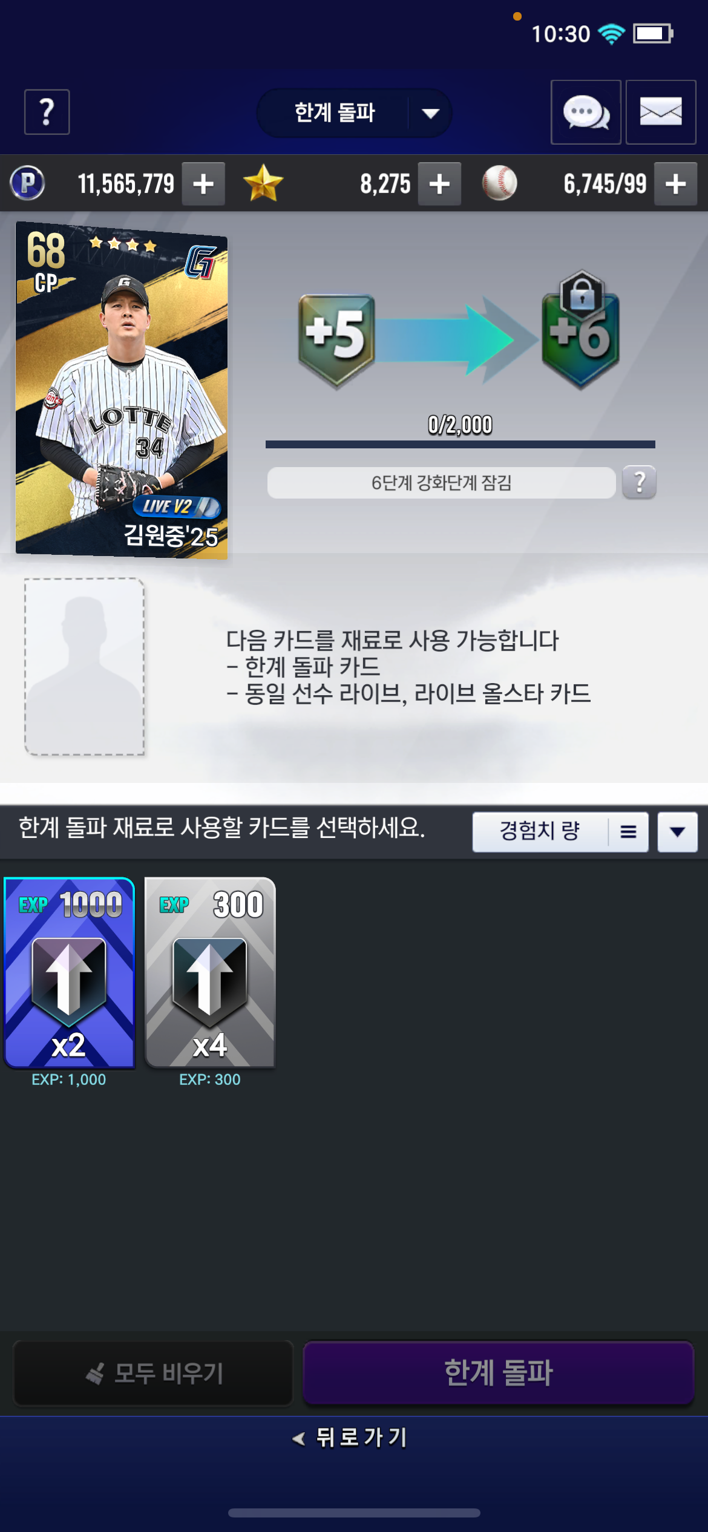Confirm with the purple 한계 돌파 button
The height and width of the screenshot is (1532, 708).
tap(498, 1373)
